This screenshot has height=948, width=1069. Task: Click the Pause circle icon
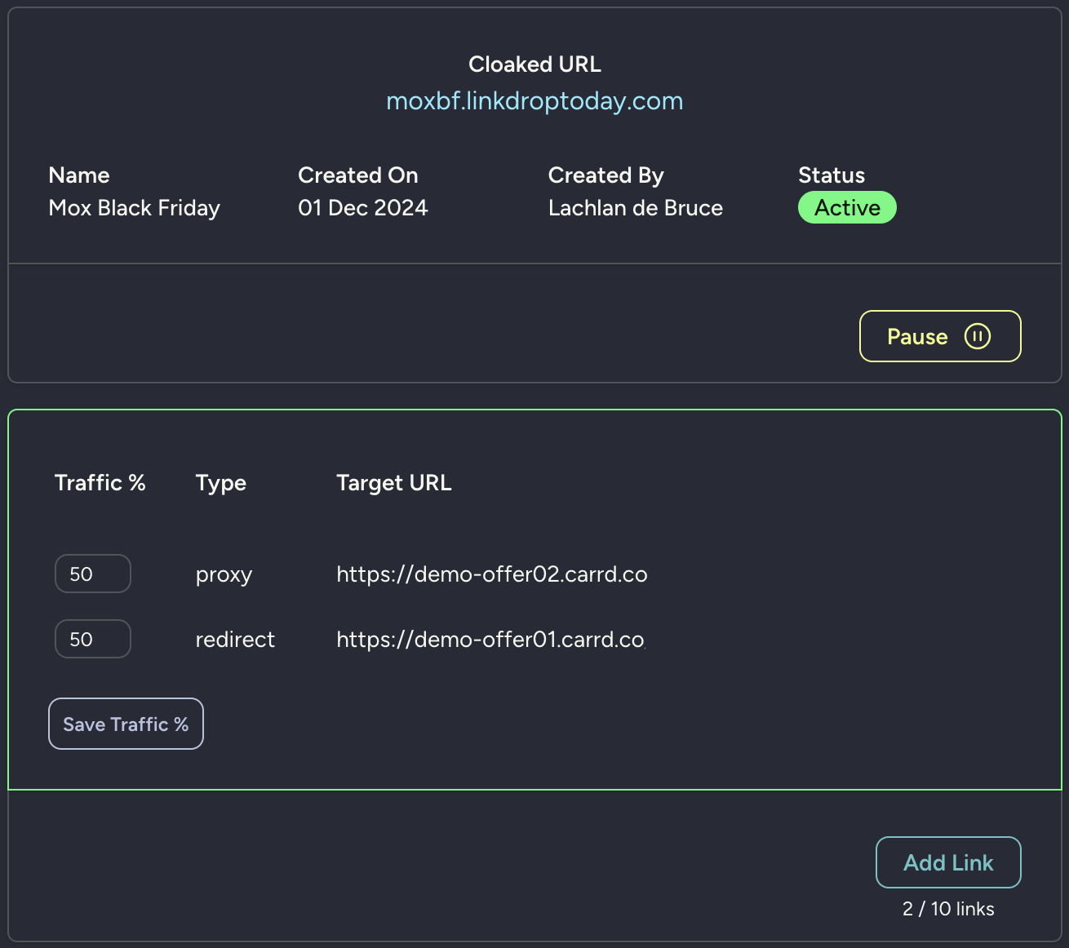point(978,335)
